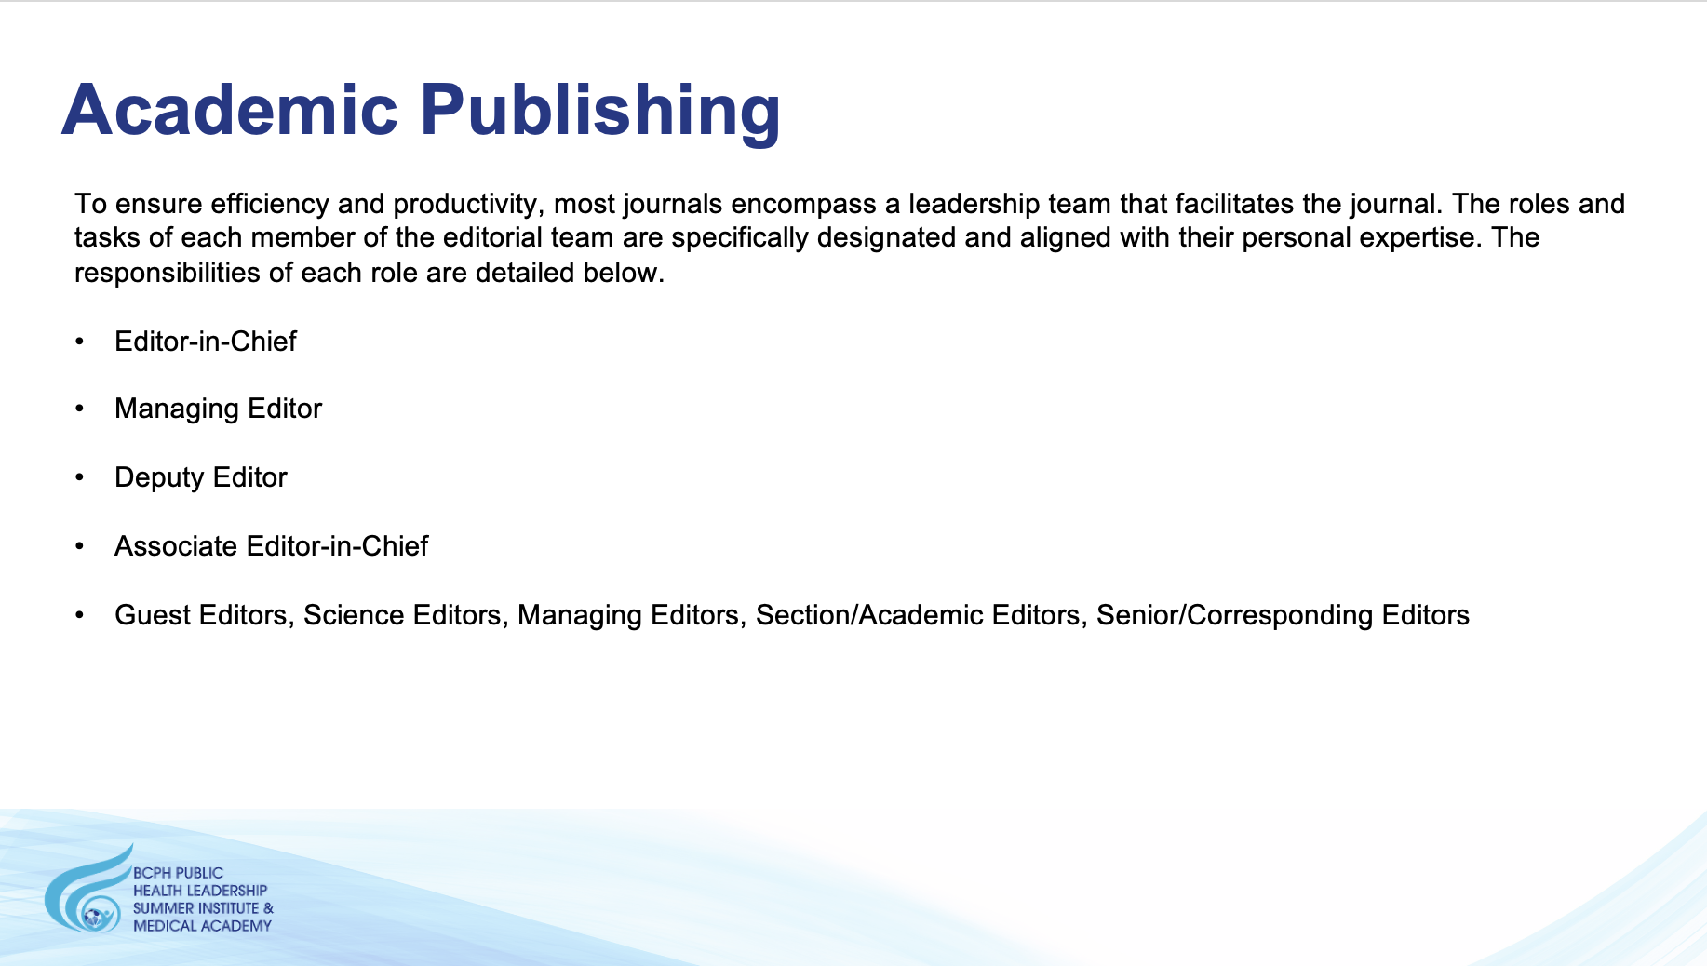Click the 'Deputy Editor' bullet item
The image size is (1707, 966).
[201, 478]
